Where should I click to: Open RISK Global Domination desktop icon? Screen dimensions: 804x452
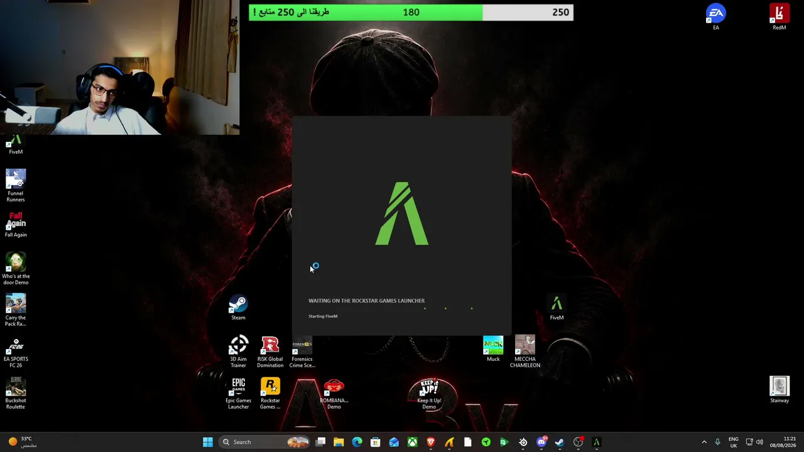270,352
